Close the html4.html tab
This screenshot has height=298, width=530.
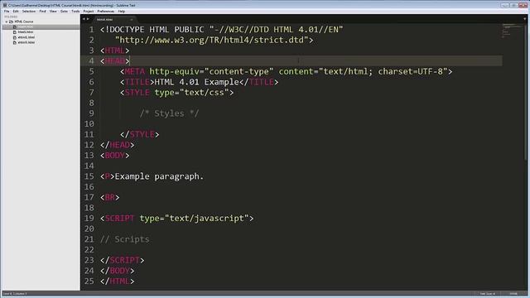[132, 20]
